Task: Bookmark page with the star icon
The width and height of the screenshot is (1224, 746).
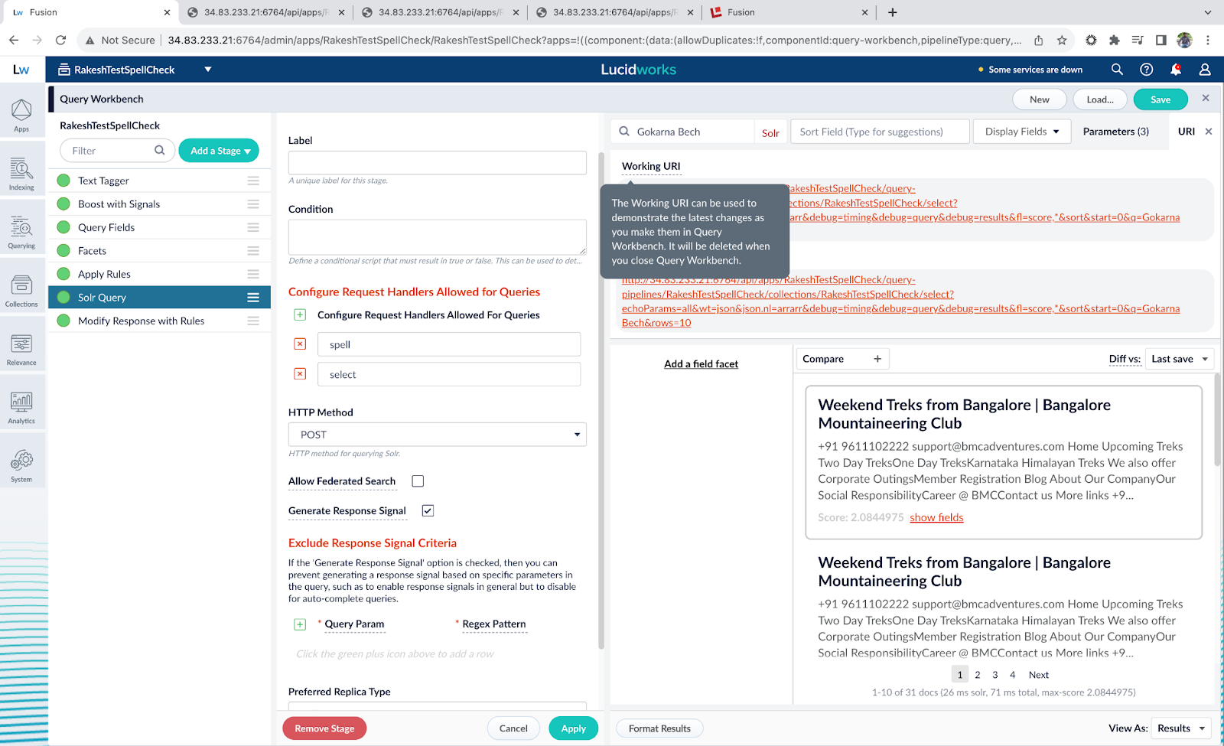Action: pyautogui.click(x=1062, y=41)
